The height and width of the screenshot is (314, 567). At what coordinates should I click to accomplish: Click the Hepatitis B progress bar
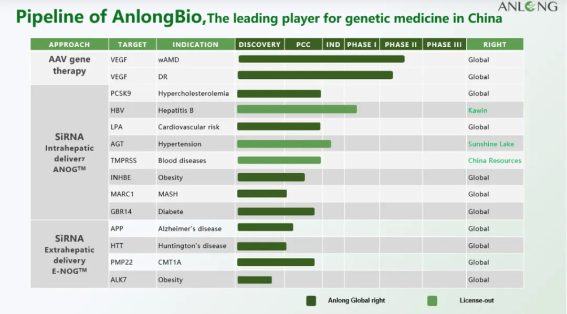(297, 109)
